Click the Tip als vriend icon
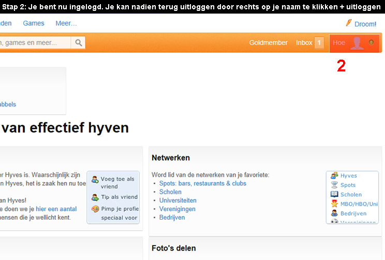 coord(95,197)
